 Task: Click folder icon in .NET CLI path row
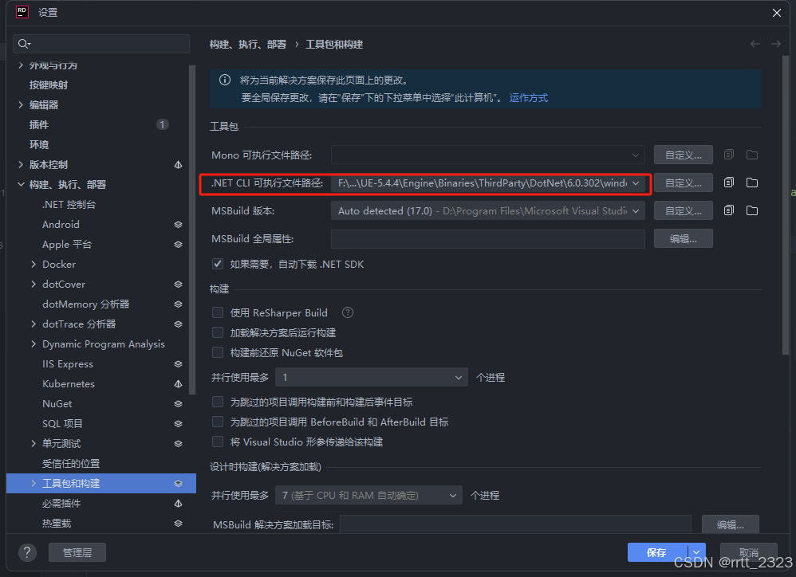pyautogui.click(x=752, y=183)
